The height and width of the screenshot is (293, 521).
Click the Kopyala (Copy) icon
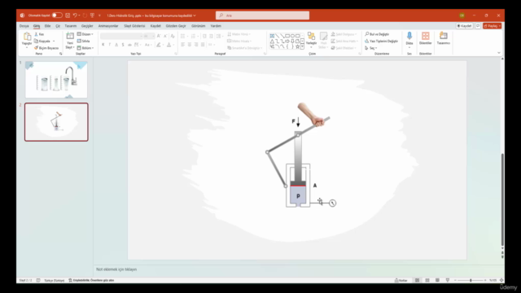(x=36, y=42)
